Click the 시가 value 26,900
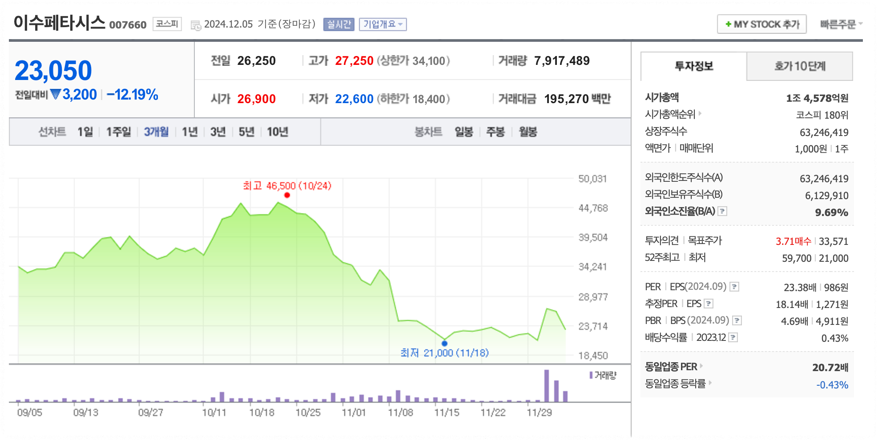The image size is (878, 440). pyautogui.click(x=257, y=99)
